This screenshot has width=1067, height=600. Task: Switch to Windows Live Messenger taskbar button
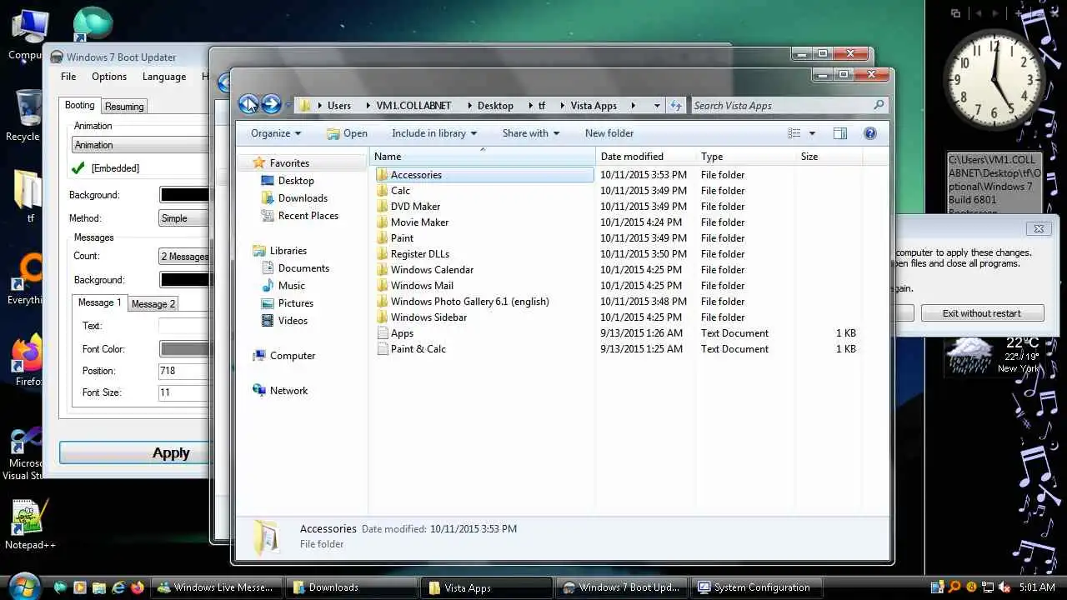[x=216, y=587]
